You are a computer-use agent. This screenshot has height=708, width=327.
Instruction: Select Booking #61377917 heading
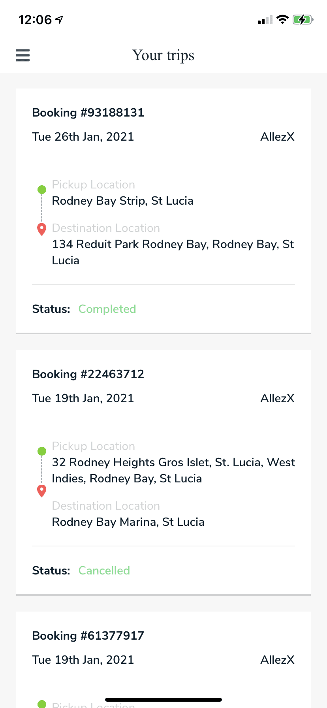(88, 636)
